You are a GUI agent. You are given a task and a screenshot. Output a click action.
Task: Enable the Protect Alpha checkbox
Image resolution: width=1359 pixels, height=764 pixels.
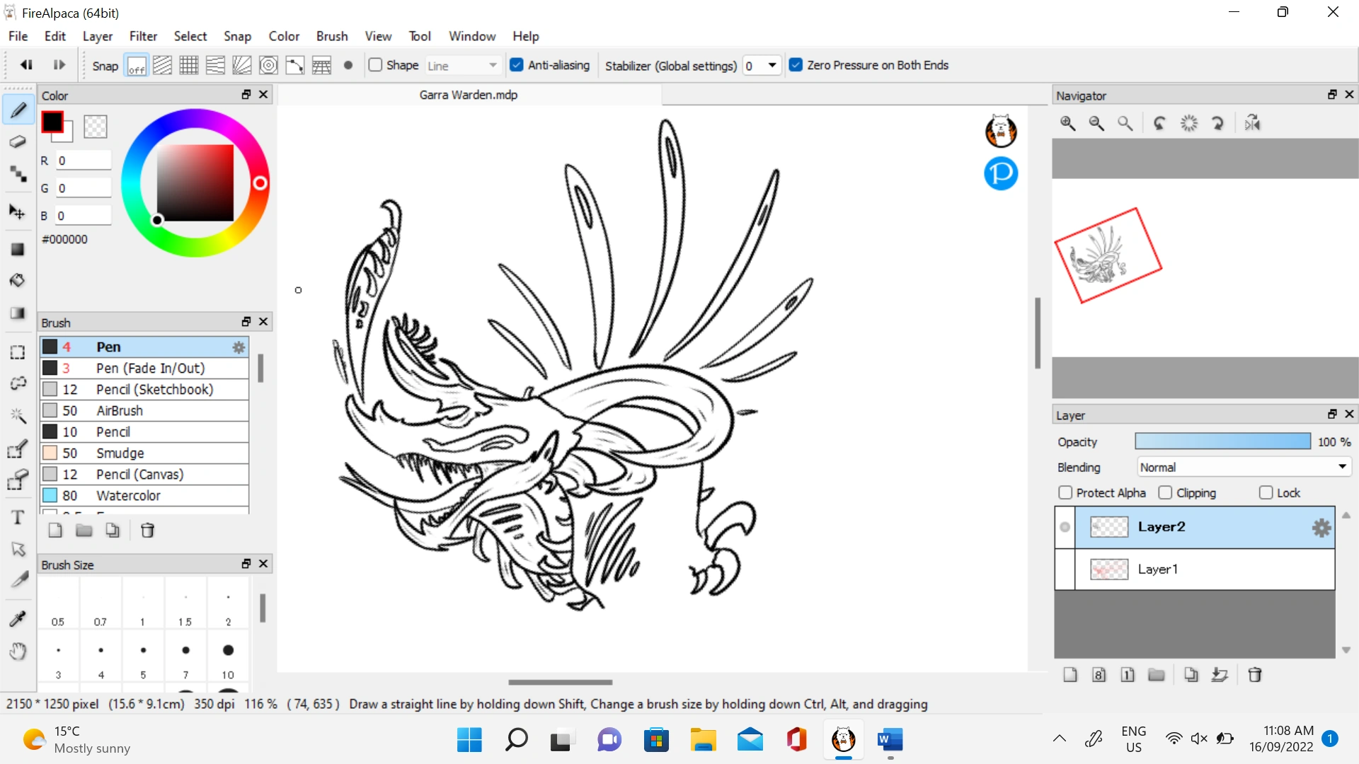point(1066,493)
